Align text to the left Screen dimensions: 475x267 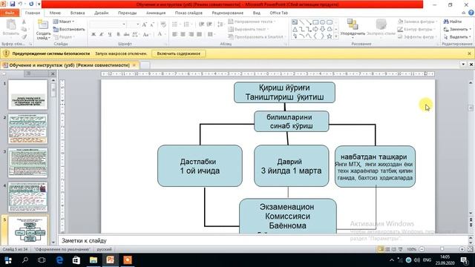tap(175, 35)
